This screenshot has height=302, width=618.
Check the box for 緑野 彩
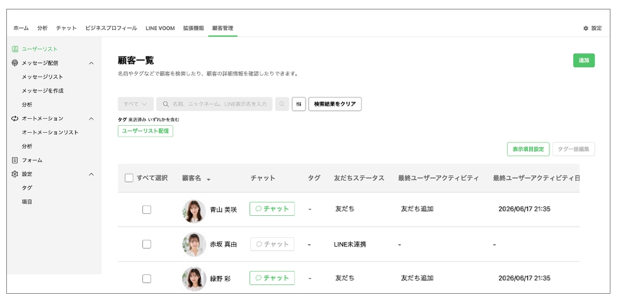(x=147, y=279)
